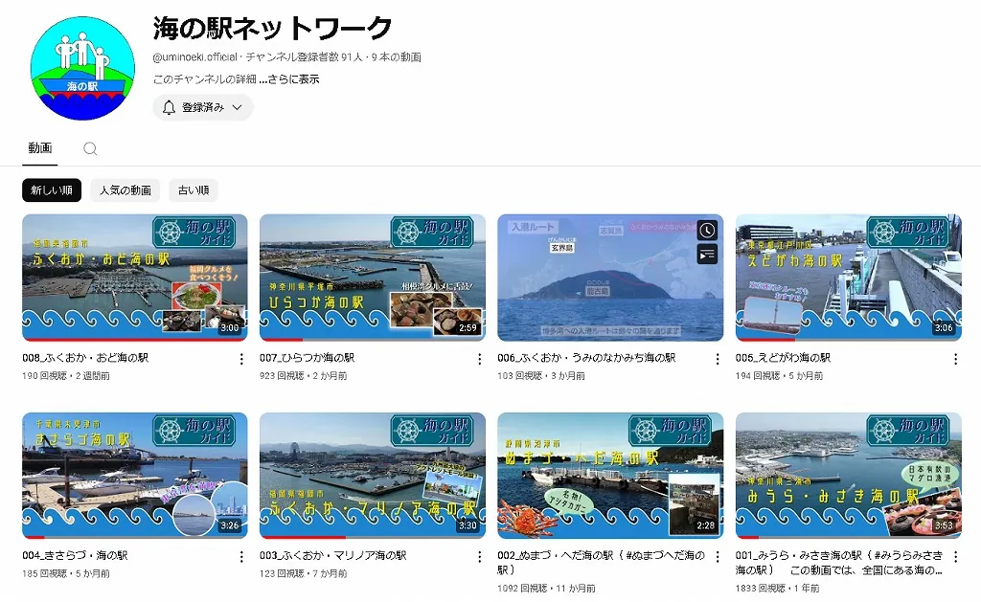Click the red watch-progress bar under えどがわ thumbnail
The image size is (981, 602).
765,340
